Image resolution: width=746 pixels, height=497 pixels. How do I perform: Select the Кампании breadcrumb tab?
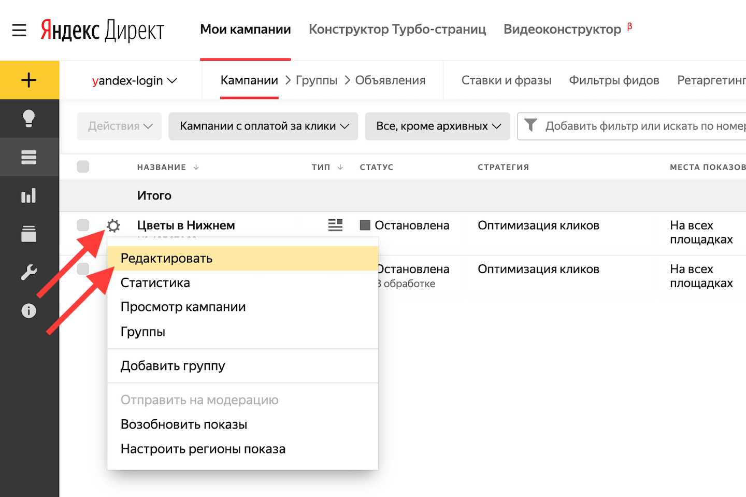tap(249, 80)
